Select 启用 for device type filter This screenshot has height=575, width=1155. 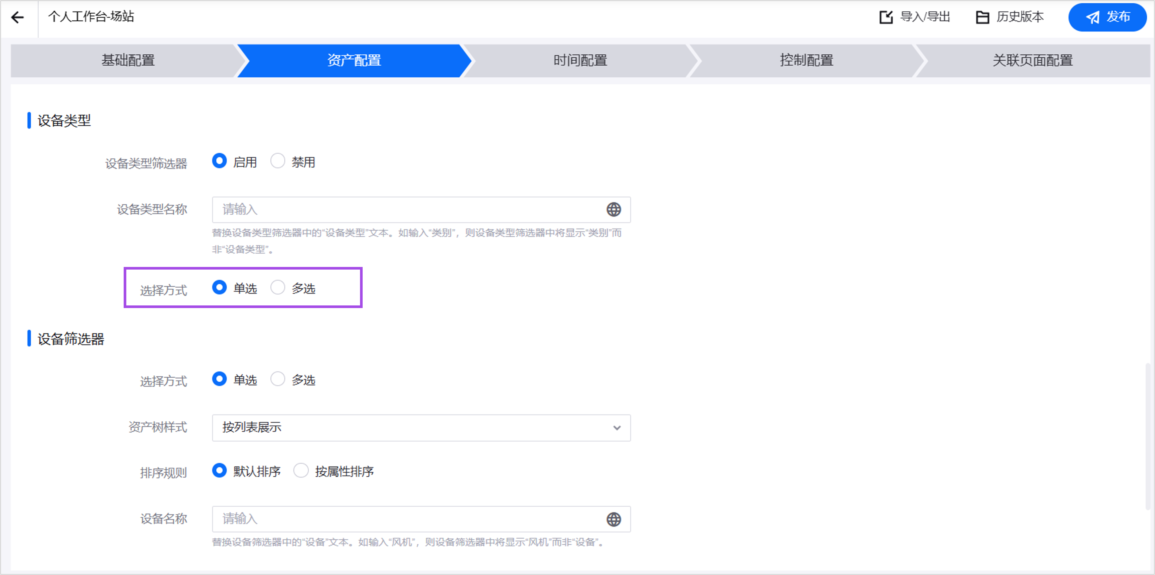(219, 161)
